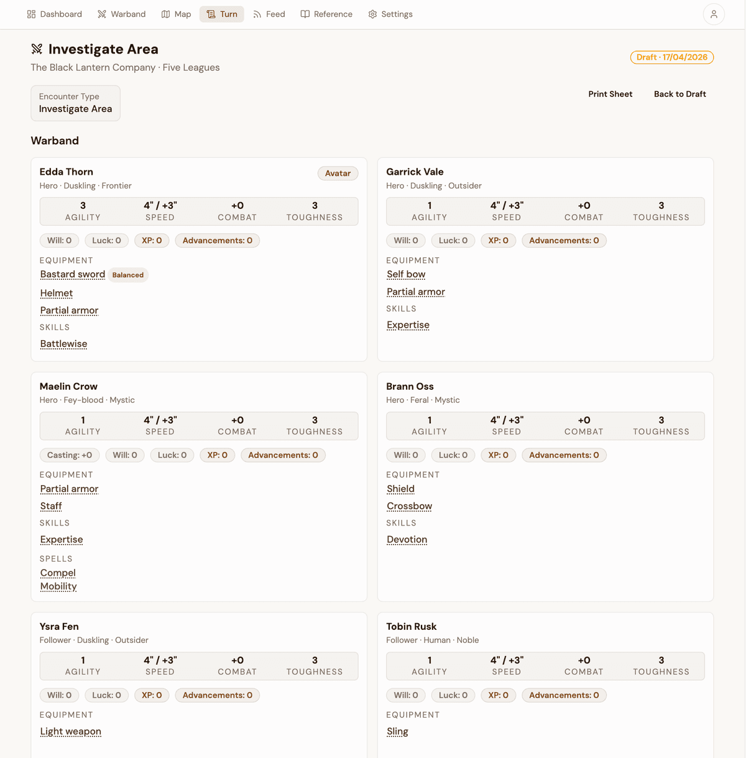Screen dimensions: 746x758
Task: Open the Reference tab
Action: click(x=326, y=14)
